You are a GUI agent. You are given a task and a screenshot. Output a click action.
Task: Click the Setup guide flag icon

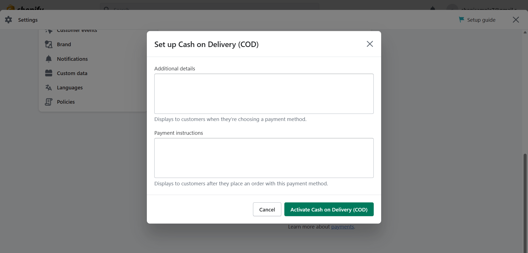[x=461, y=20]
